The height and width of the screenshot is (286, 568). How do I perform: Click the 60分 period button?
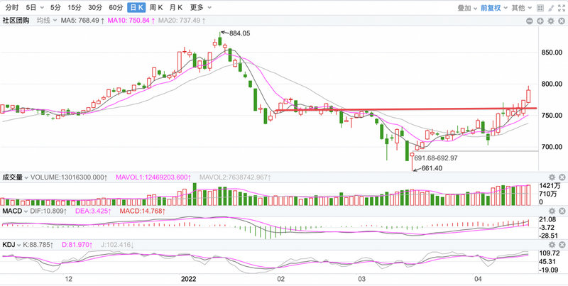click(116, 7)
